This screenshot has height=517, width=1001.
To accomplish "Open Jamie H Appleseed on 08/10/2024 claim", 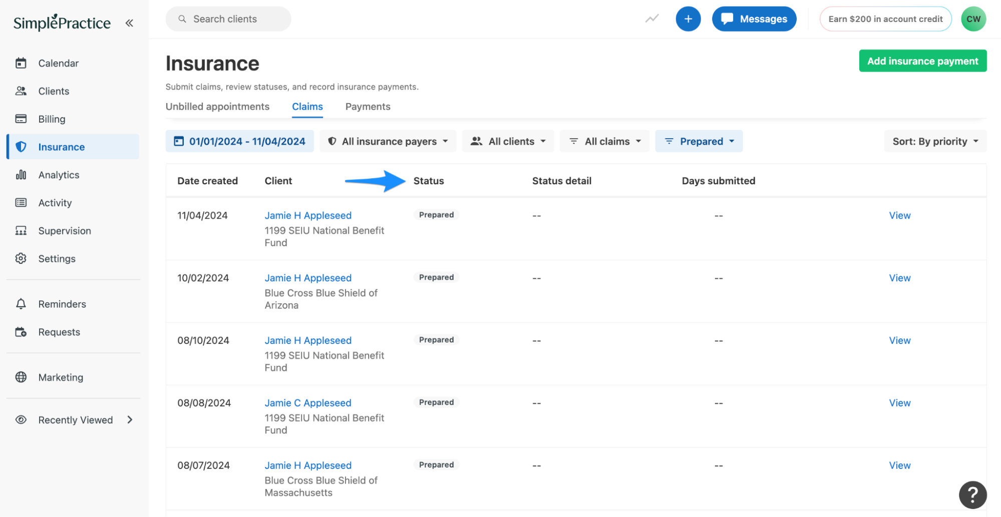I will [308, 340].
